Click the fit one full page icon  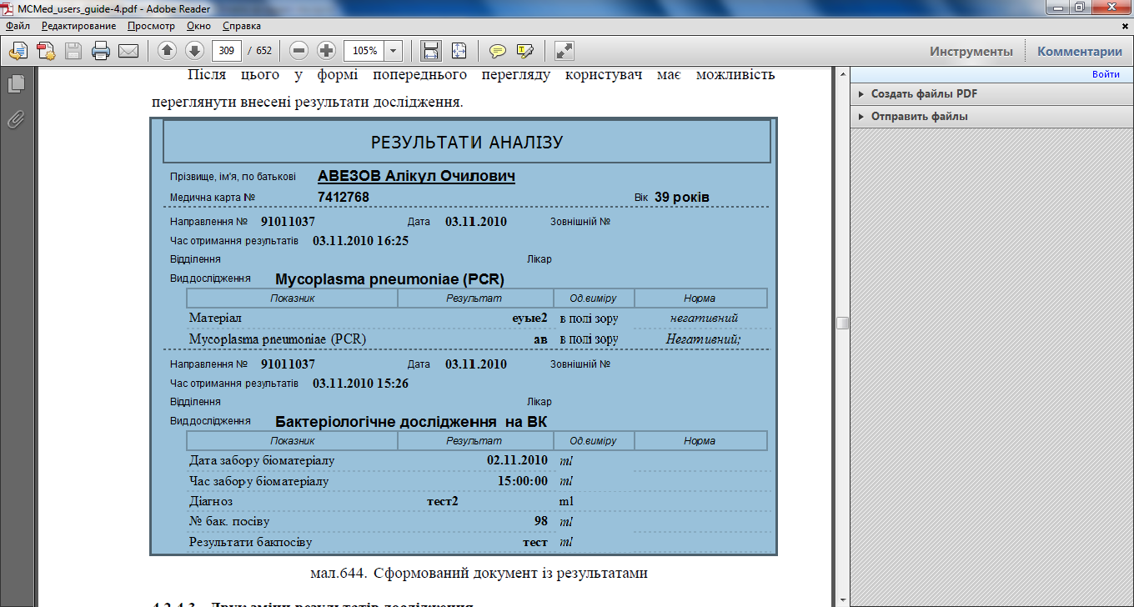[x=459, y=51]
